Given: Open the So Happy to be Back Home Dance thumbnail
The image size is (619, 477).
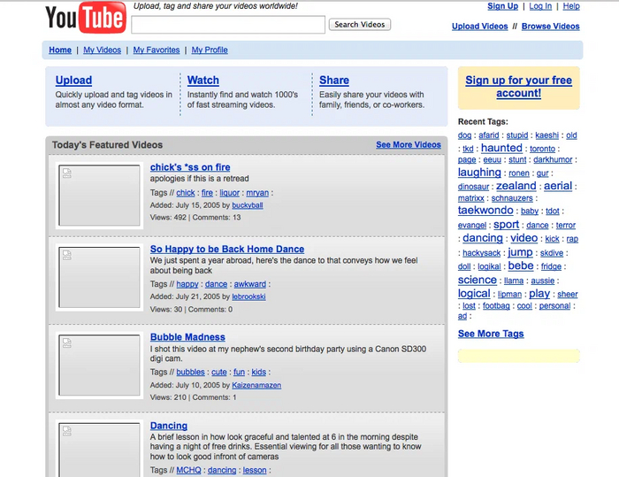Looking at the screenshot, I should tap(99, 277).
